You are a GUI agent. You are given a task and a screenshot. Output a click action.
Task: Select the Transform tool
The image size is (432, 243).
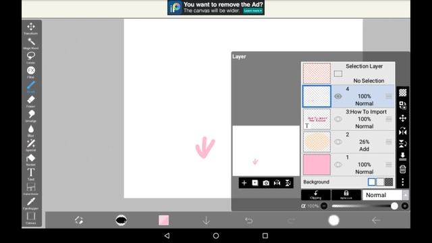[31, 28]
